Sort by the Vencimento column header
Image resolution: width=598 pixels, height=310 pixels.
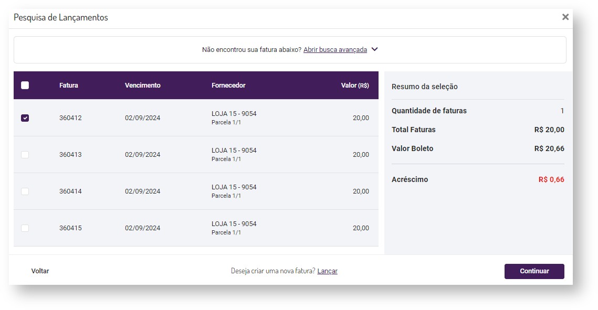pos(142,85)
